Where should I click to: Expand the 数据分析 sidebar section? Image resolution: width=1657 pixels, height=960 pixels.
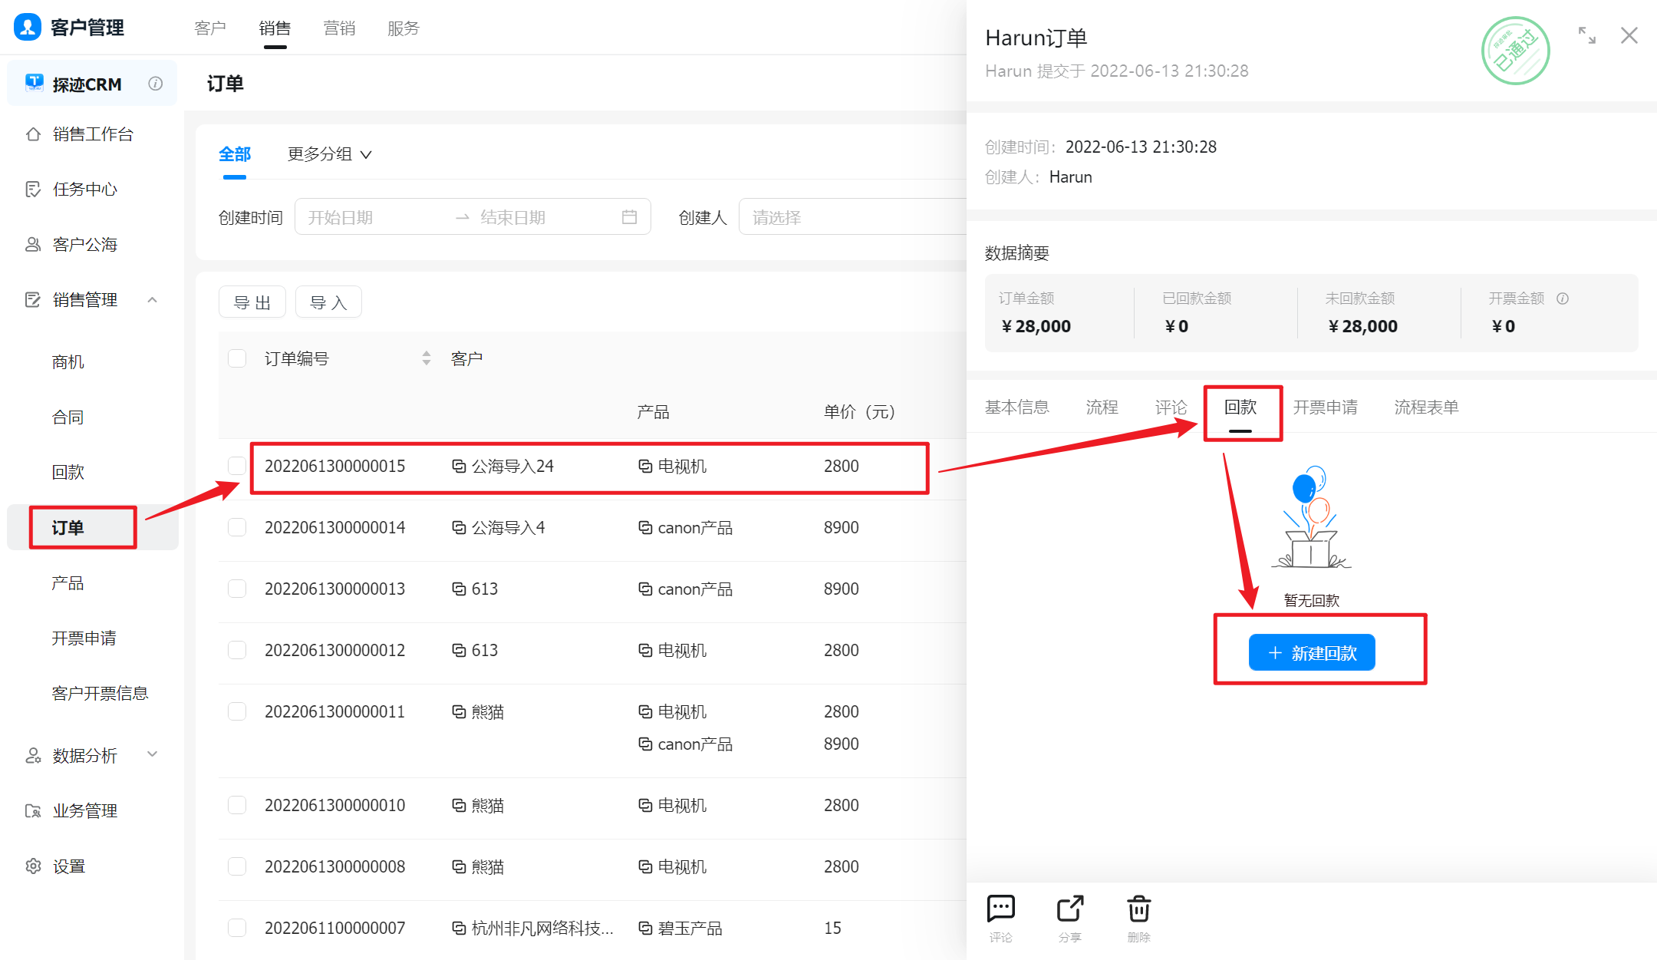tap(152, 755)
